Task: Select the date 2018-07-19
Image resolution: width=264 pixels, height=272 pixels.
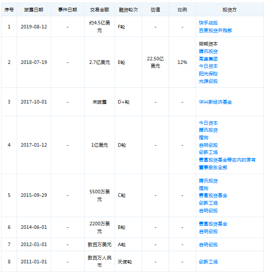Action: coord(34,62)
